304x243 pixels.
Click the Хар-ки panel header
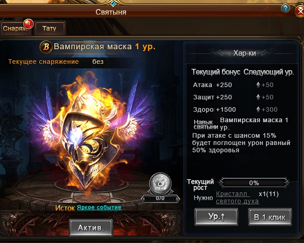[245, 53]
